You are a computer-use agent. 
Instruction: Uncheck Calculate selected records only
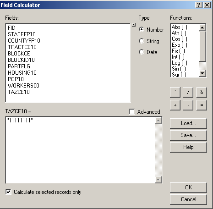click(x=8, y=192)
